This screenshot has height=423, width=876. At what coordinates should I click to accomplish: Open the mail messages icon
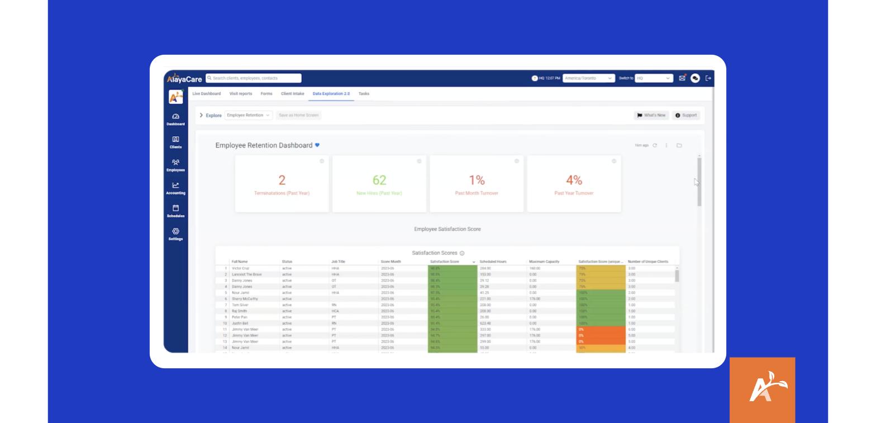click(682, 78)
